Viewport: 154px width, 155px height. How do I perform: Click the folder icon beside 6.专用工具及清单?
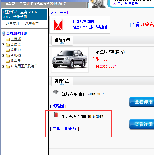coord(8,66)
